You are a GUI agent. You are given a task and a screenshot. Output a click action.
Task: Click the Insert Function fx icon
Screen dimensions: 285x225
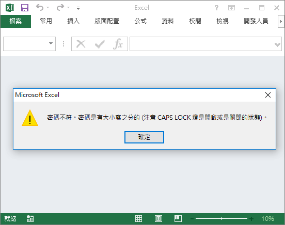pyautogui.click(x=118, y=44)
